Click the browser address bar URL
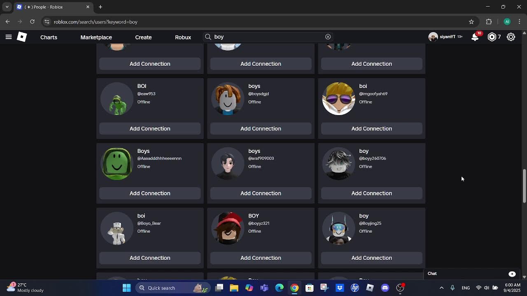The image size is (527, 296). pyautogui.click(x=96, y=22)
